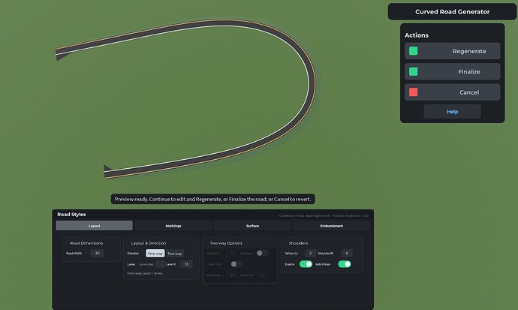This screenshot has width=518, height=310.
Task: Click the Hatch Gap input field
Action: point(232,275)
